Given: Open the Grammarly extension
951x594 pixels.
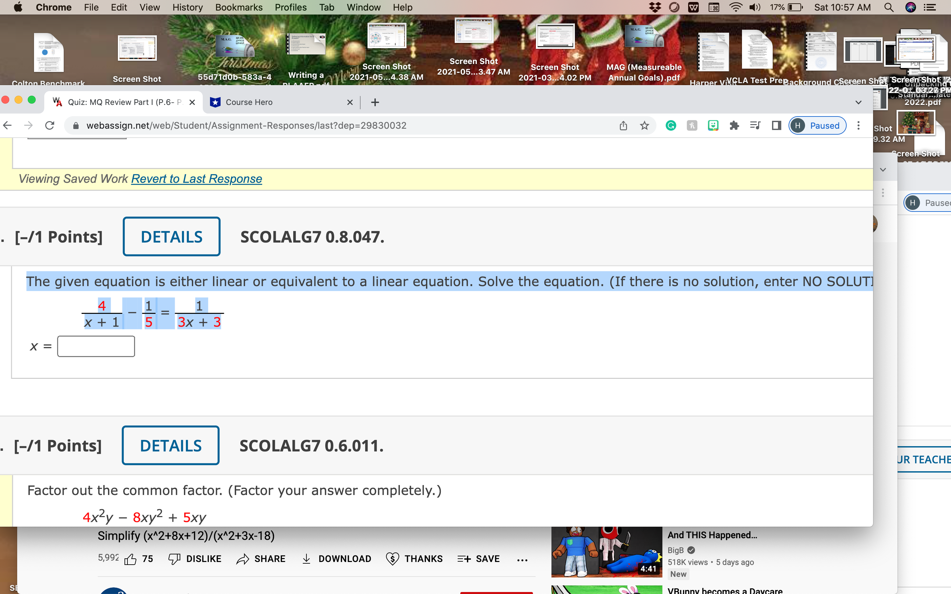Looking at the screenshot, I should point(671,125).
